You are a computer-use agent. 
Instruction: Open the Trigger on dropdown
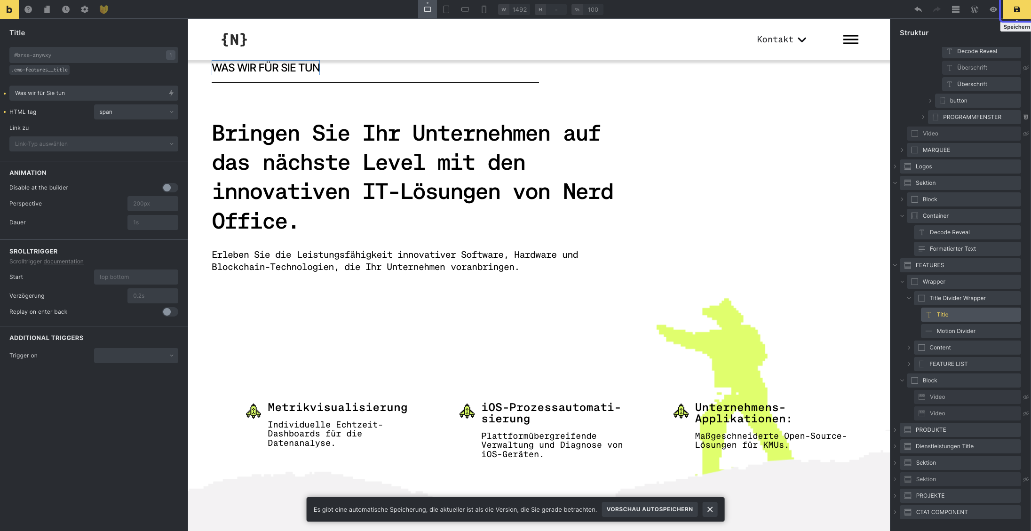pos(136,356)
